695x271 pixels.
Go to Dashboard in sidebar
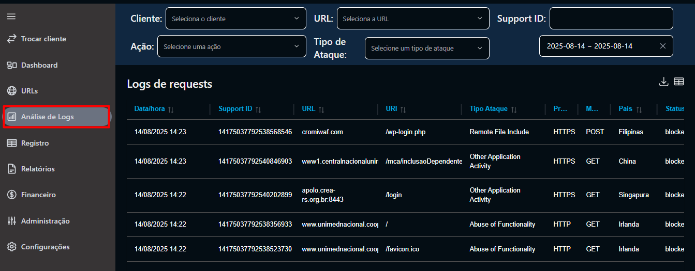click(39, 65)
